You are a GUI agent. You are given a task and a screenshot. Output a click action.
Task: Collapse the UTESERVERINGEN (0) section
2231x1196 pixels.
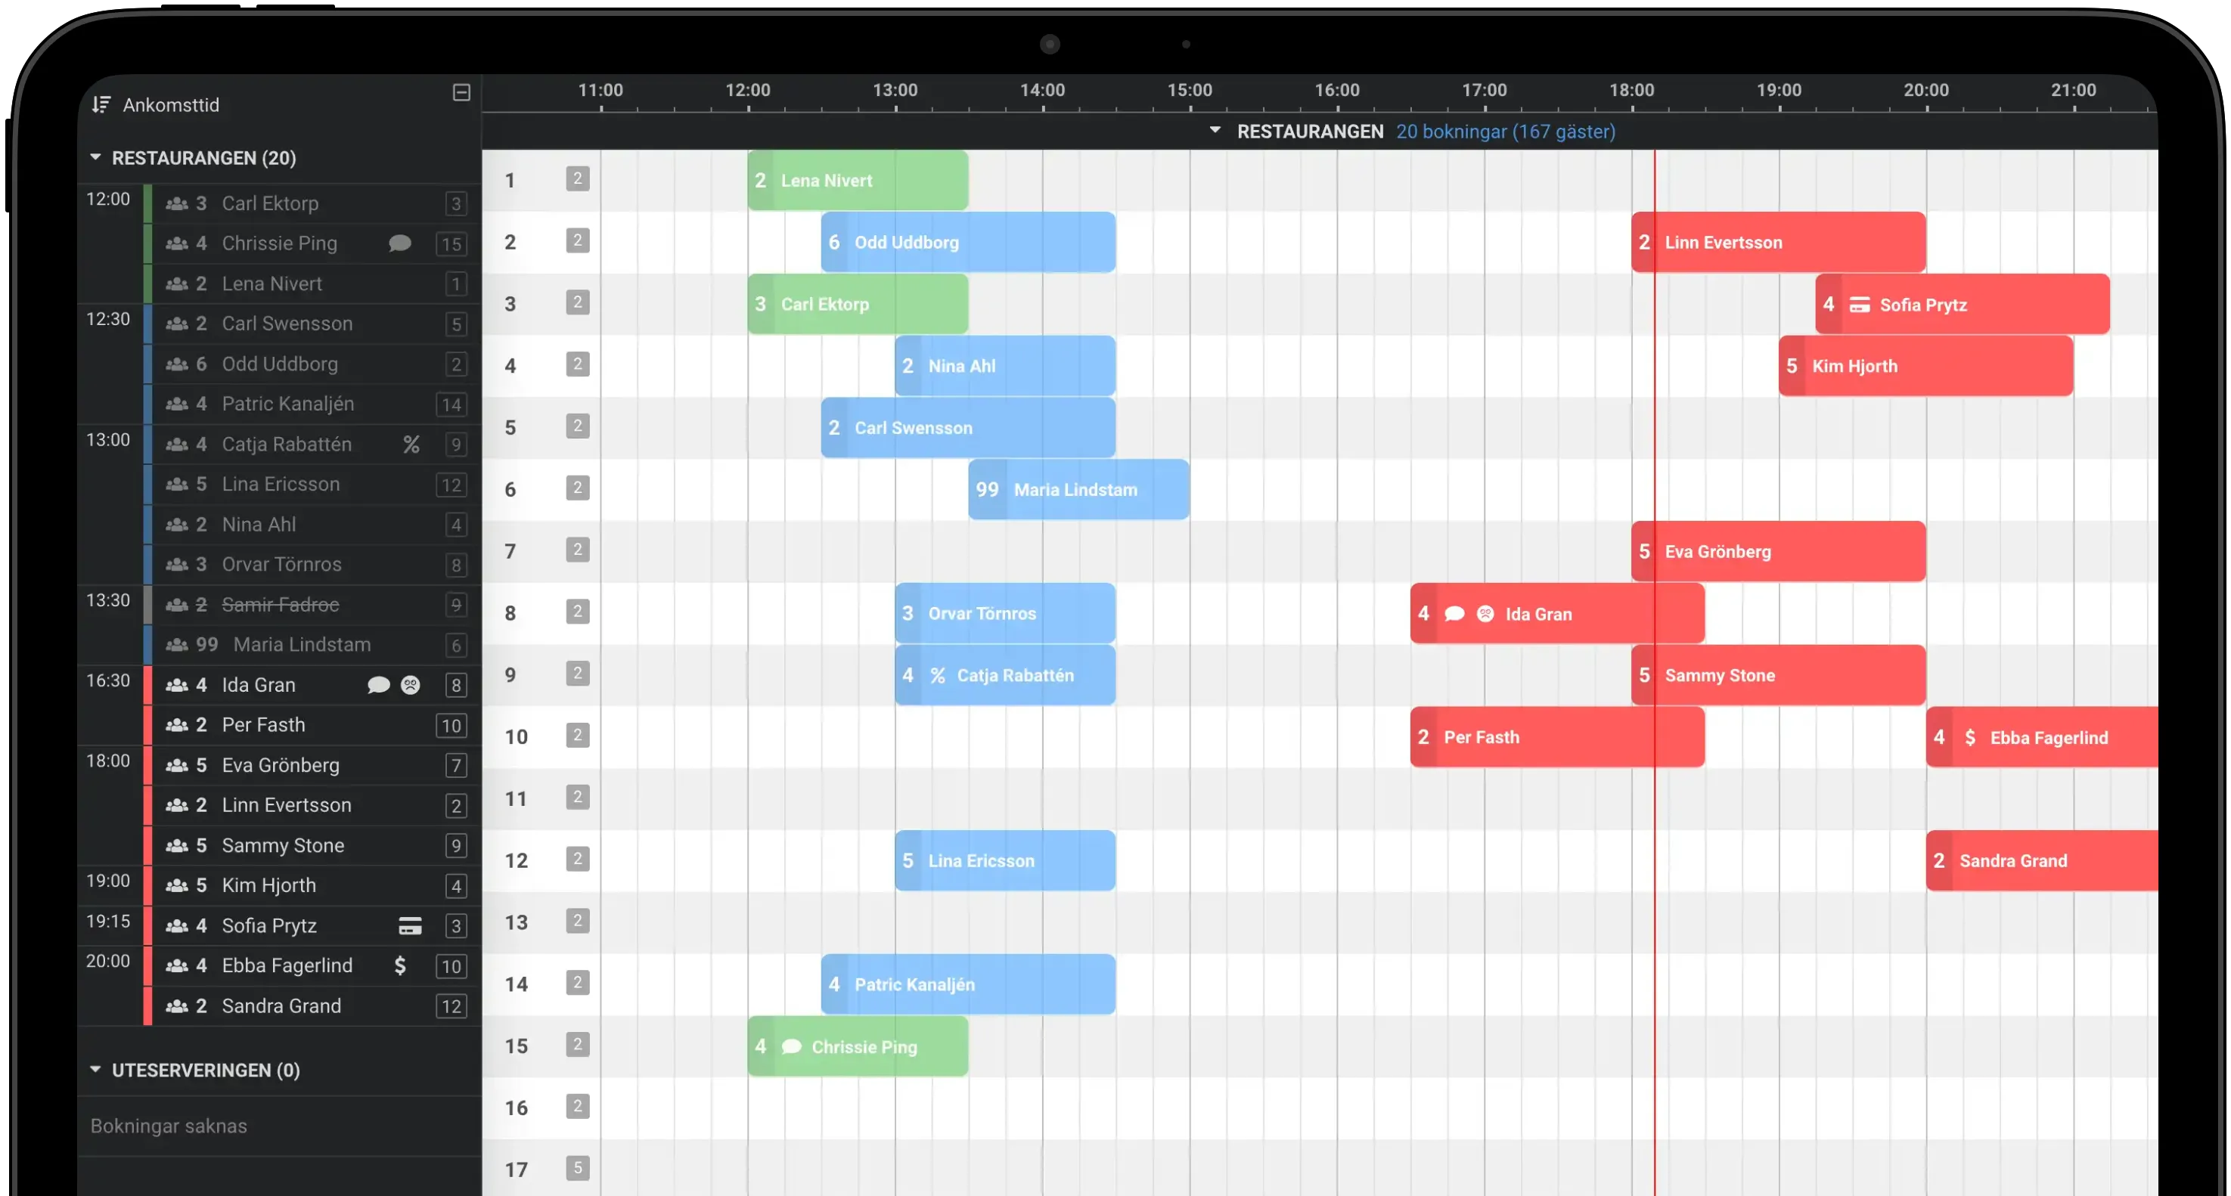point(95,1070)
